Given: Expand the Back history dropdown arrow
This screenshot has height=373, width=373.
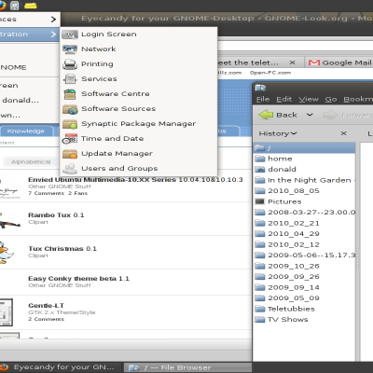Looking at the screenshot, I should [x=310, y=115].
